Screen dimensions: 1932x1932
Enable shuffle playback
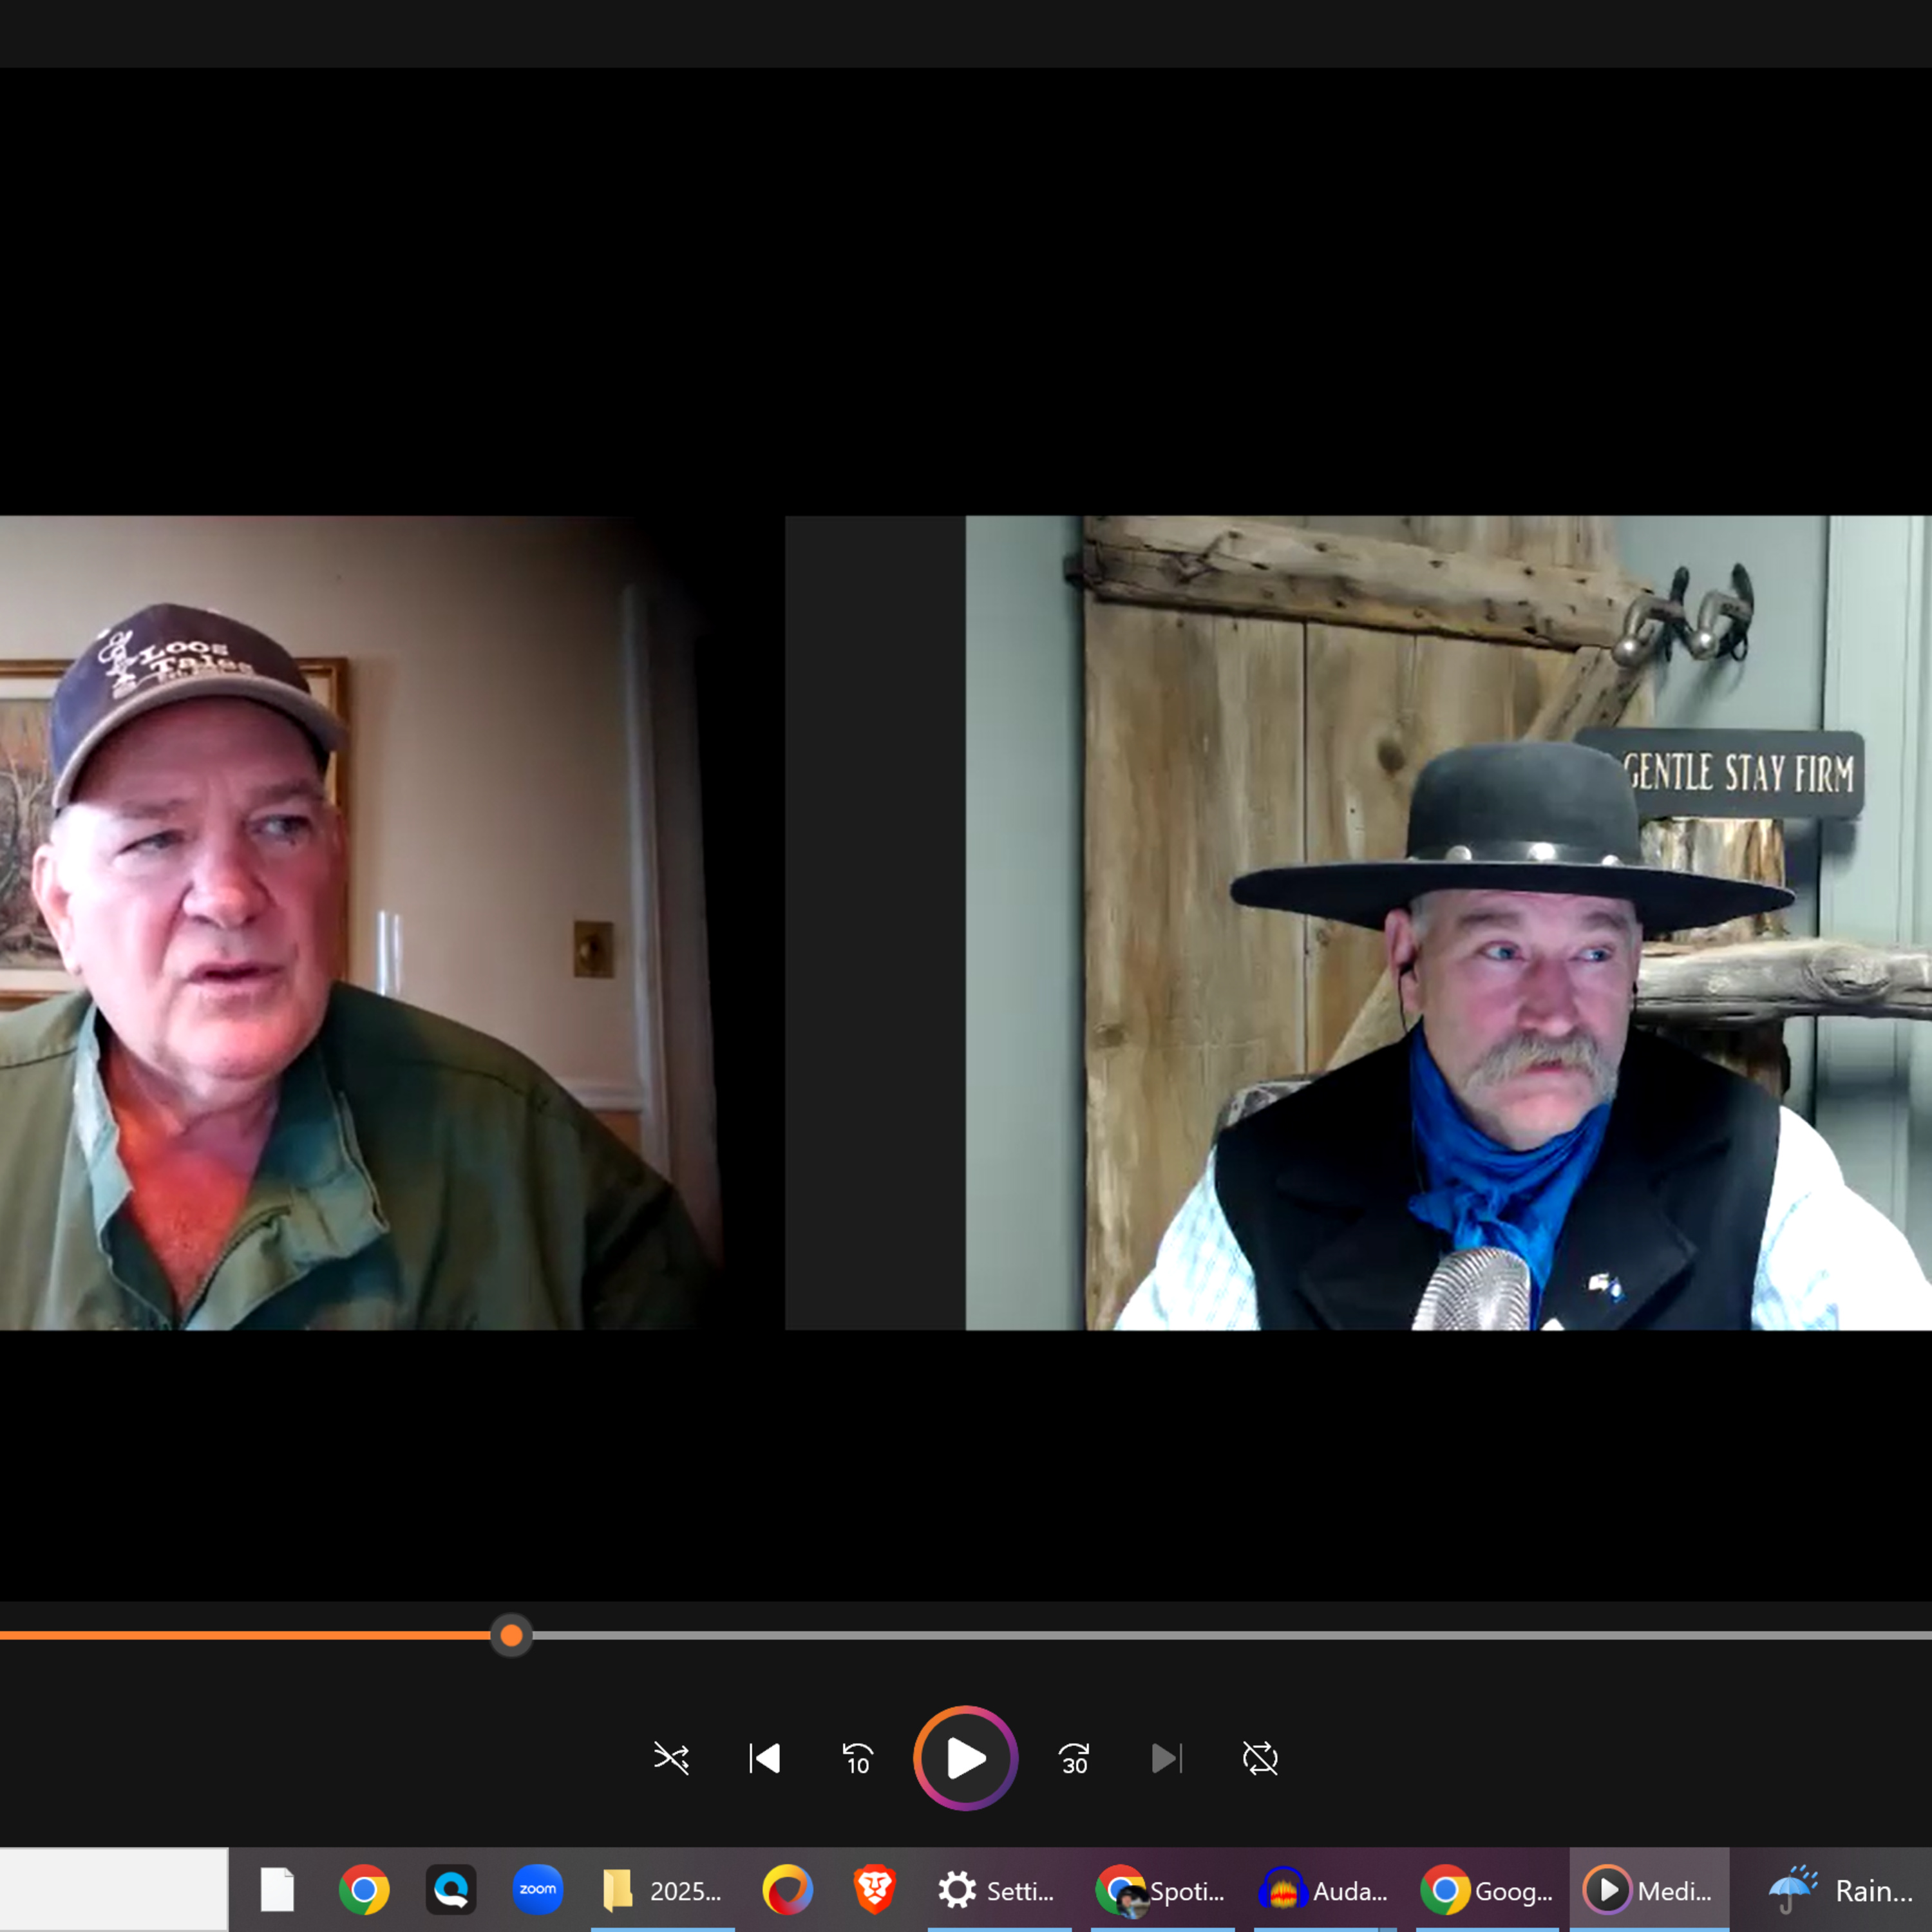pyautogui.click(x=671, y=1760)
